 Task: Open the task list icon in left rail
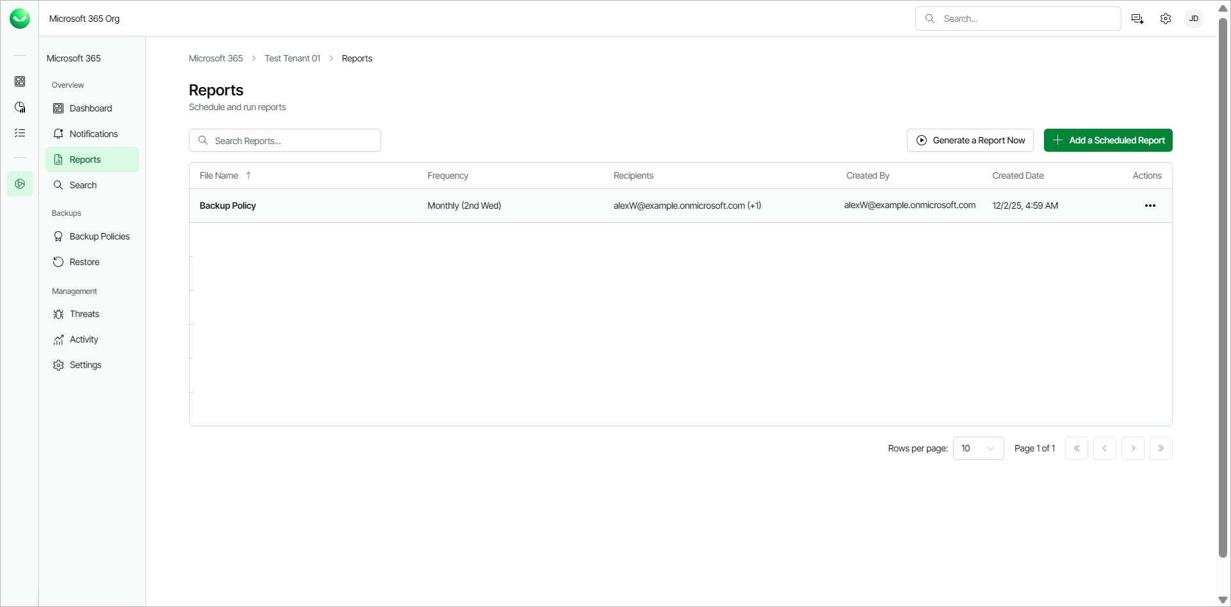point(20,133)
